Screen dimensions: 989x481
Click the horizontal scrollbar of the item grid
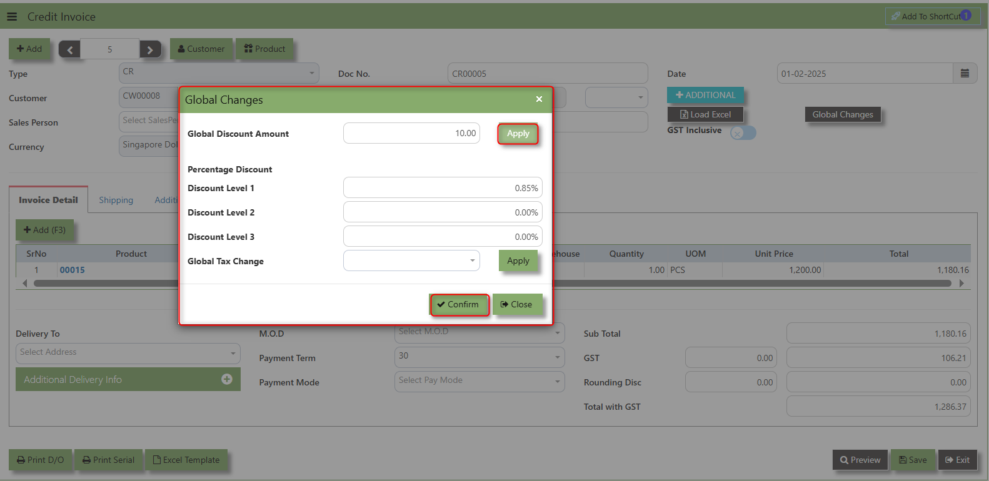click(x=750, y=283)
